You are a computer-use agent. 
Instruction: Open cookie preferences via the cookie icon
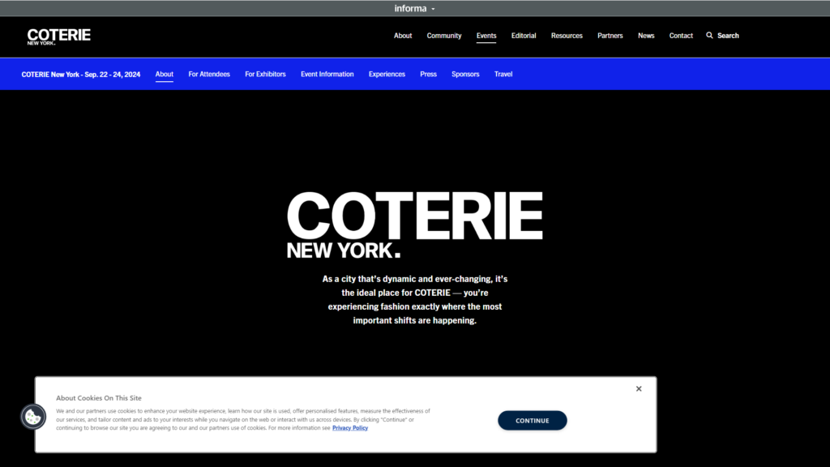(x=32, y=417)
